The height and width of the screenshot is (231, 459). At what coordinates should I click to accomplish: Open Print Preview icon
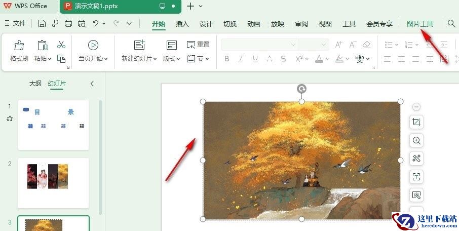pyautogui.click(x=82, y=24)
